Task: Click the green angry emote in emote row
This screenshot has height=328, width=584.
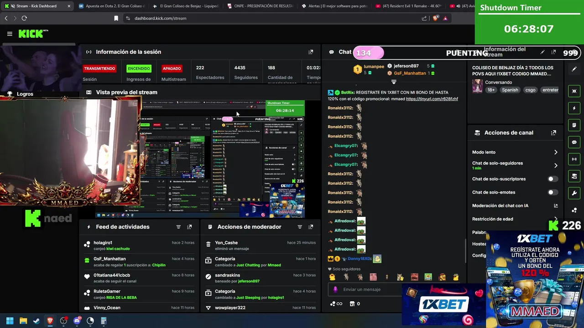Action: 428,277
